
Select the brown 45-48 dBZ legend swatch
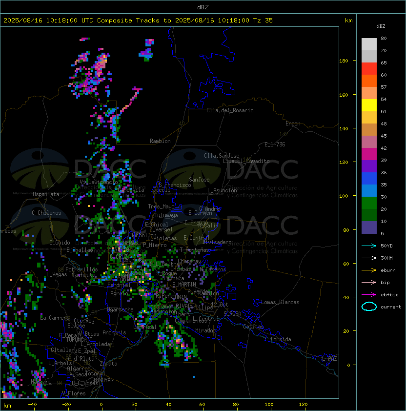click(369, 130)
